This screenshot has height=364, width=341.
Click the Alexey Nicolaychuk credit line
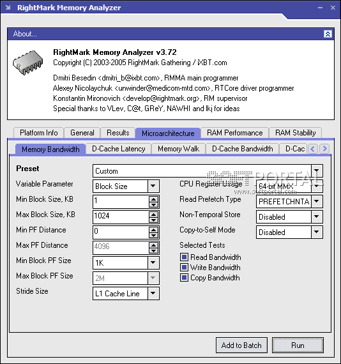click(x=174, y=88)
